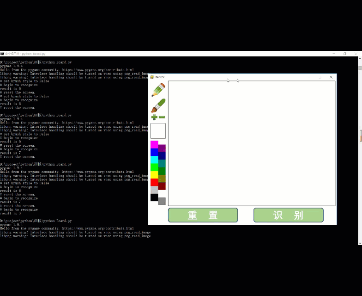Pick the cyan color swatch
The height and width of the screenshot is (296, 362).
(154, 160)
